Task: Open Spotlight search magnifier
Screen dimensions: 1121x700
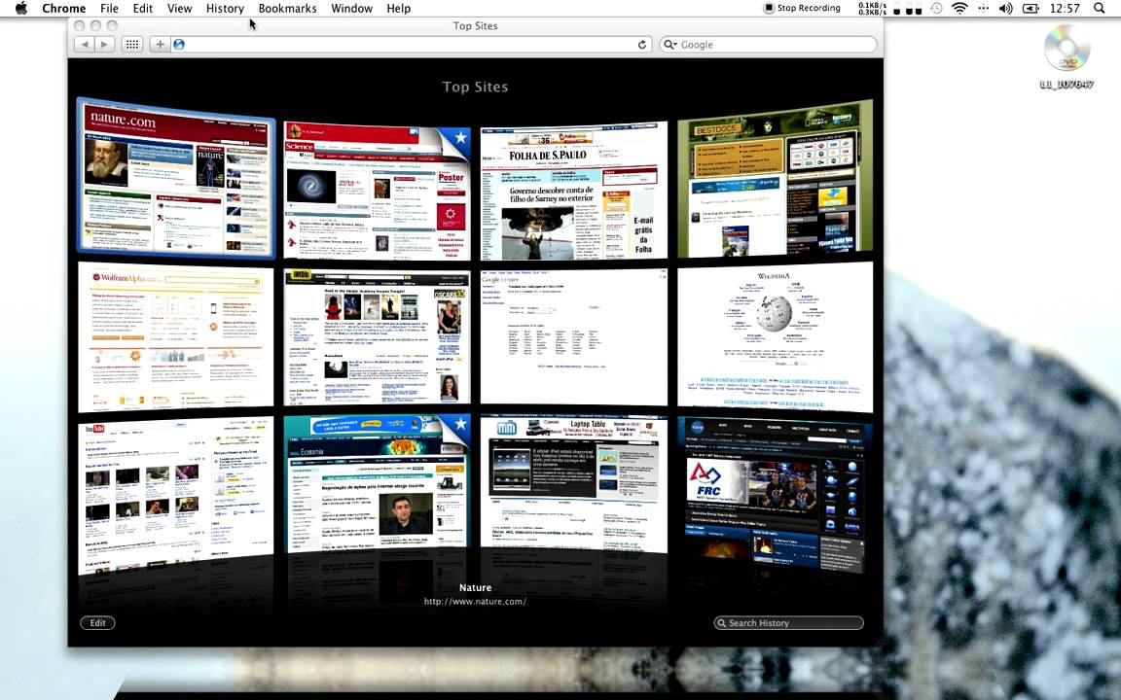Action: 1100,9
